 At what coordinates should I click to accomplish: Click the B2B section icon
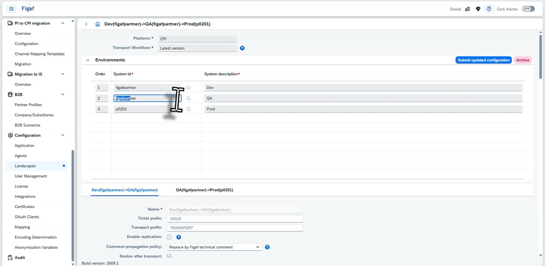[10, 95]
